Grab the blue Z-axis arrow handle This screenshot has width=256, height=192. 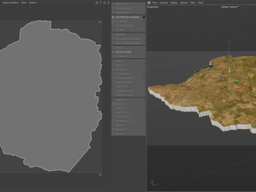coord(223,79)
